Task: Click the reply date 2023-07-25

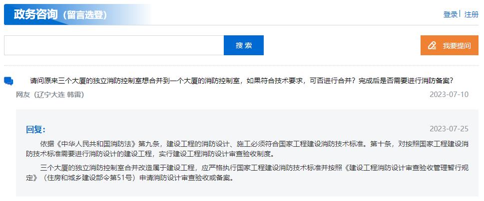Action: click(449, 129)
